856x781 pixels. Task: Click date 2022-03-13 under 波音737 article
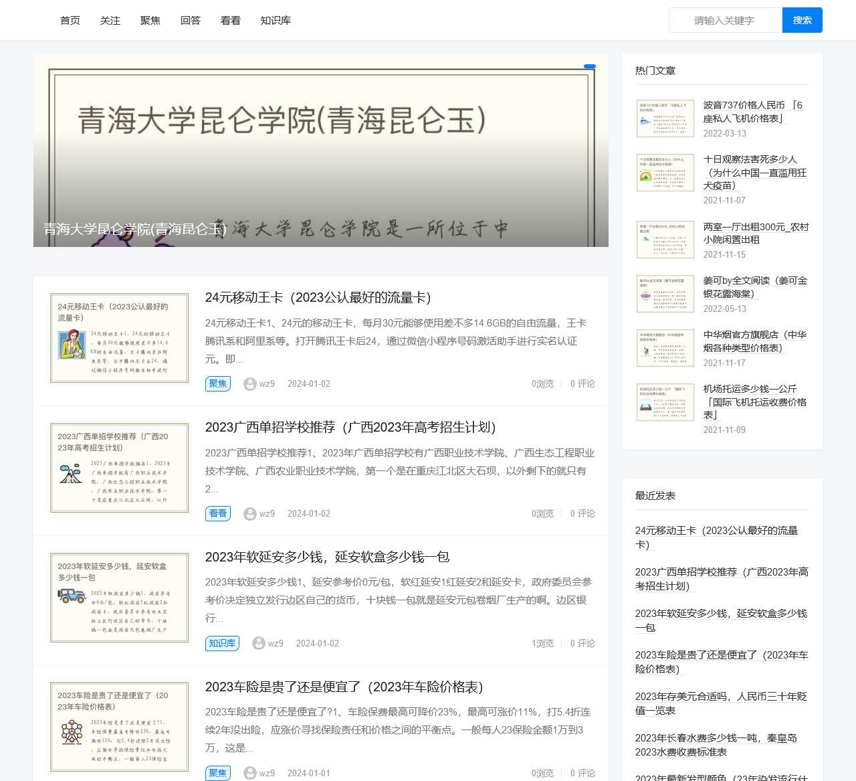(725, 133)
